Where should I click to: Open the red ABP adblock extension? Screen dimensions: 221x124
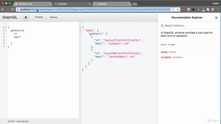(183, 9)
